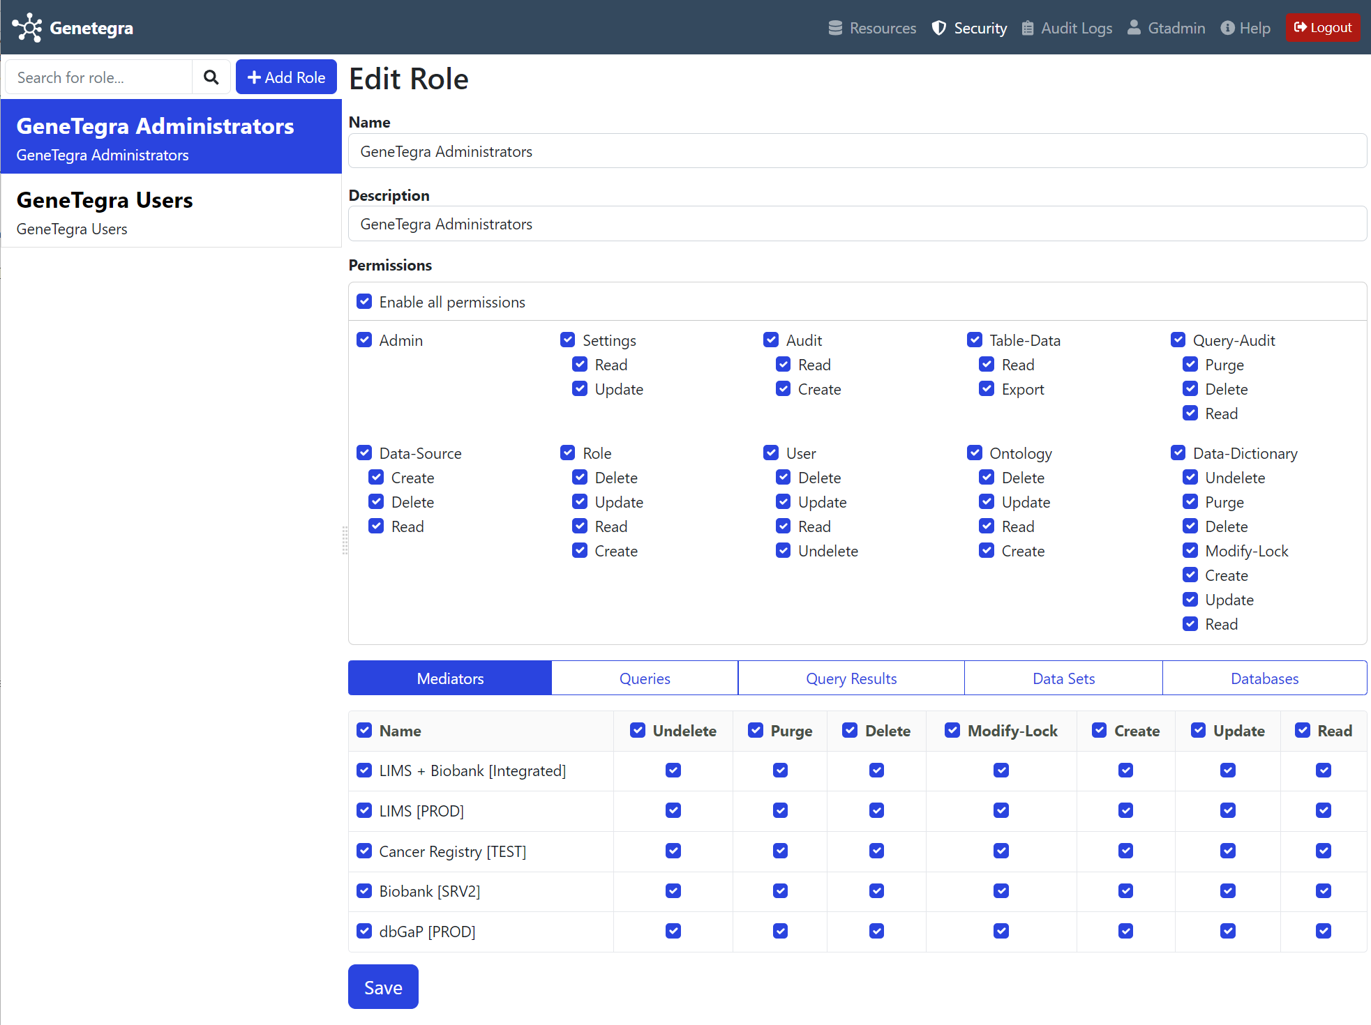Toggle the Admin permission checkbox
Image resolution: width=1371 pixels, height=1025 pixels.
(364, 340)
